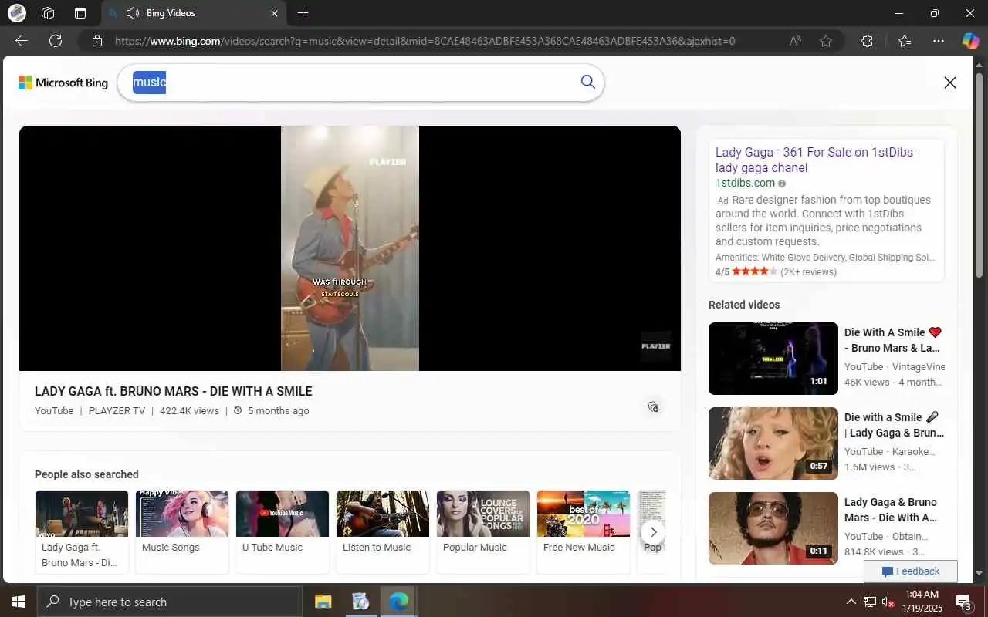The image size is (988, 617).
Task: Add this page to favorites star
Action: pos(826,41)
